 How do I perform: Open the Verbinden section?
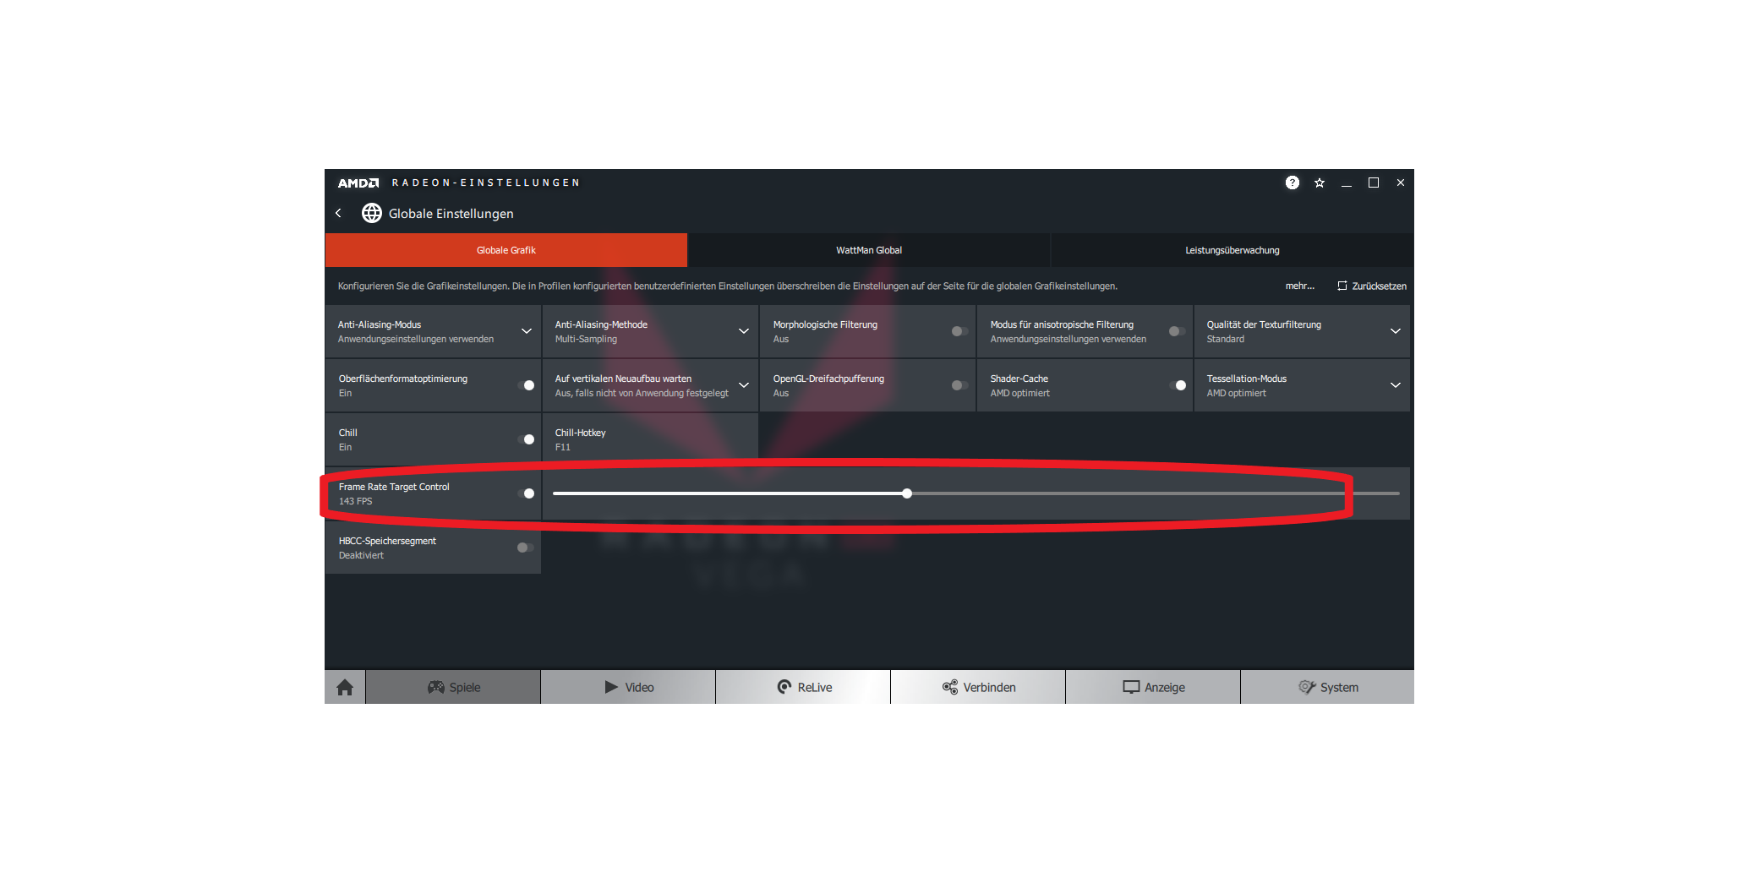(979, 687)
